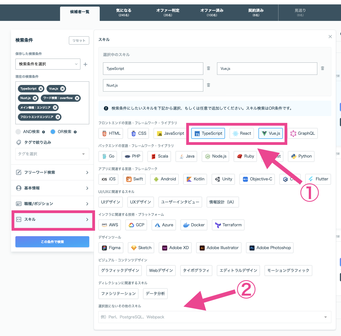Choose the OR検索 radio option
The image size is (341, 336).
[x=53, y=132]
